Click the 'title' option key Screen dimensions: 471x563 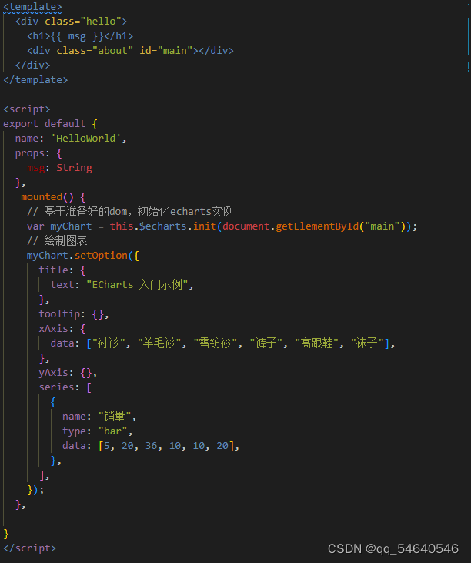[53, 270]
